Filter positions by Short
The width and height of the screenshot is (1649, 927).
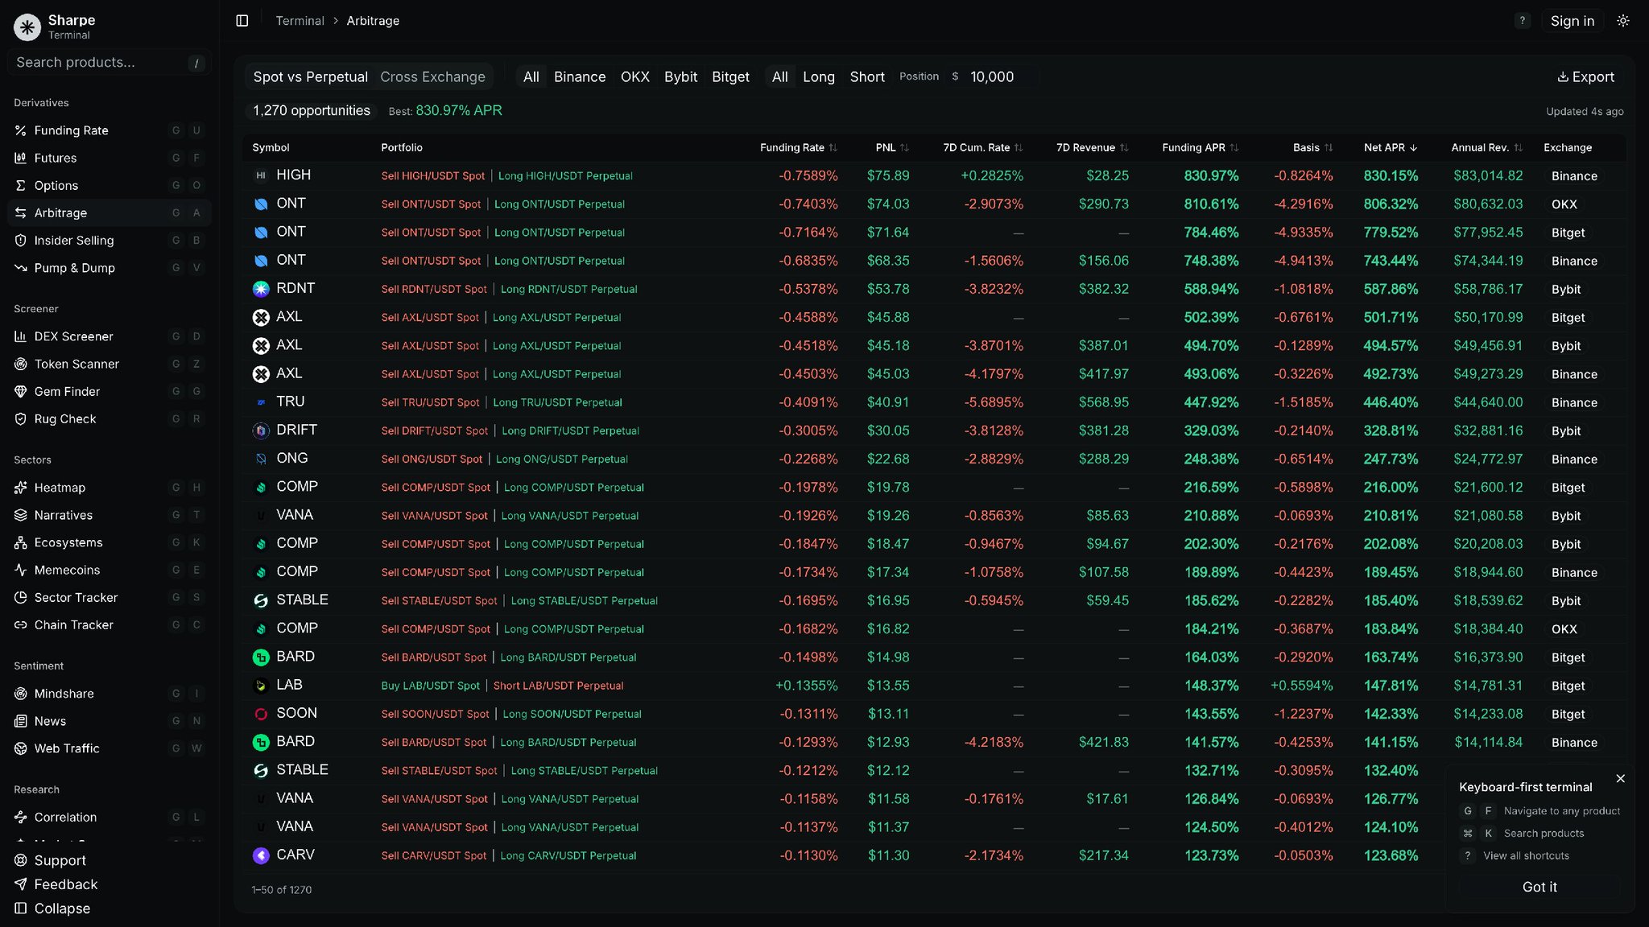pyautogui.click(x=866, y=77)
